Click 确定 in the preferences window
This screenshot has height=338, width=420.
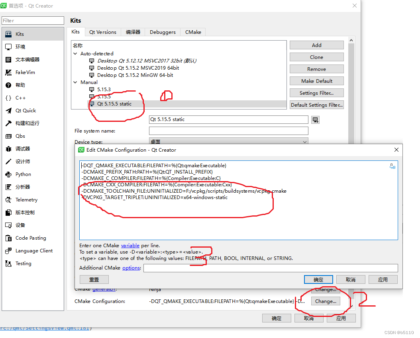click(x=277, y=318)
